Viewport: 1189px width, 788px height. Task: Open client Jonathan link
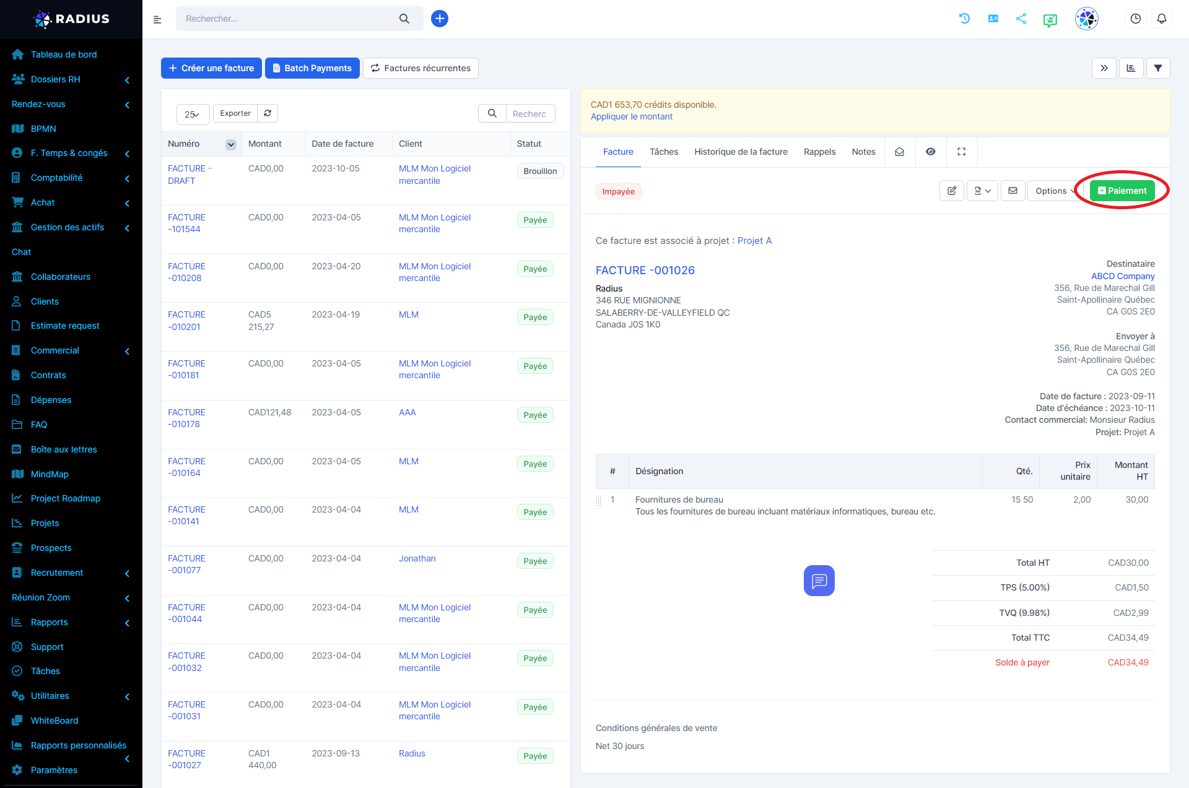(417, 558)
